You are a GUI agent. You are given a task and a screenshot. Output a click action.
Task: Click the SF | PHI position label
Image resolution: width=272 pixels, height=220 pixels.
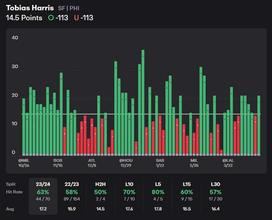pyautogui.click(x=69, y=8)
